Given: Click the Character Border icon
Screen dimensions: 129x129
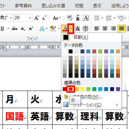Looking at the screenshot, I should [86, 18].
